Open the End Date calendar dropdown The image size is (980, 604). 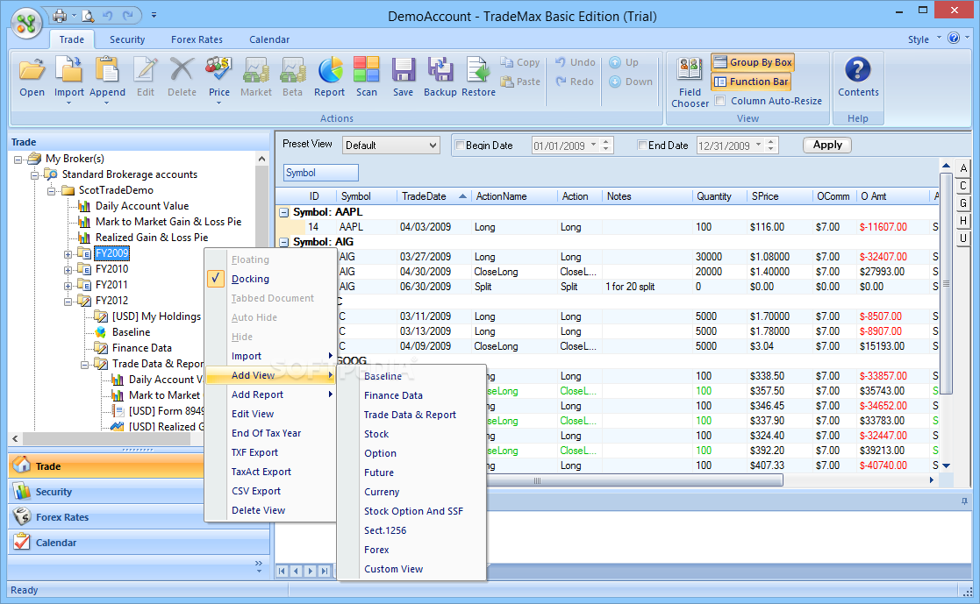759,145
